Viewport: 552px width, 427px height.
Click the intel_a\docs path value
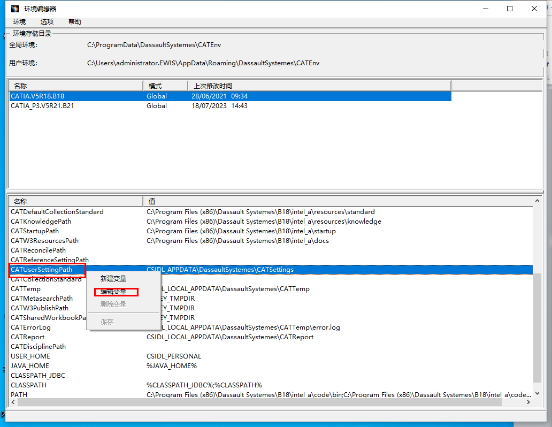[237, 241]
